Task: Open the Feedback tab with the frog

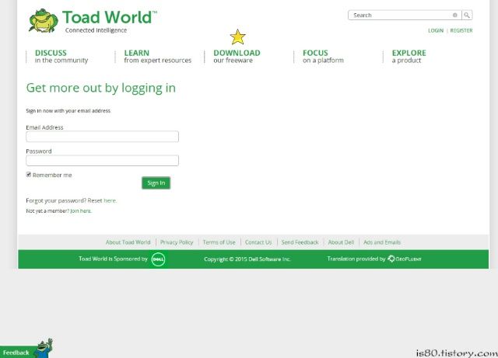Action: (26, 349)
